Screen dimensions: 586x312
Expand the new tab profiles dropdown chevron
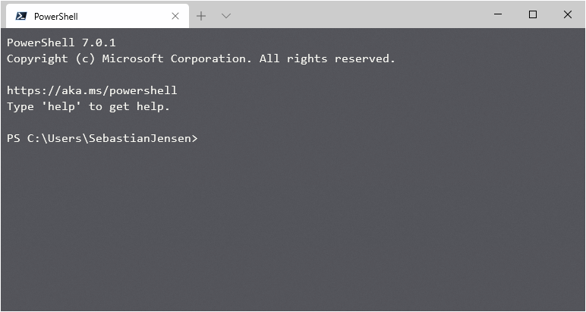[226, 16]
